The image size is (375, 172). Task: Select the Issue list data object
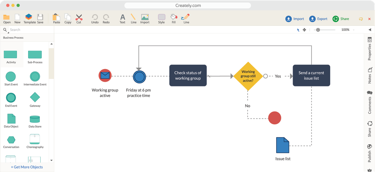coord(282,145)
